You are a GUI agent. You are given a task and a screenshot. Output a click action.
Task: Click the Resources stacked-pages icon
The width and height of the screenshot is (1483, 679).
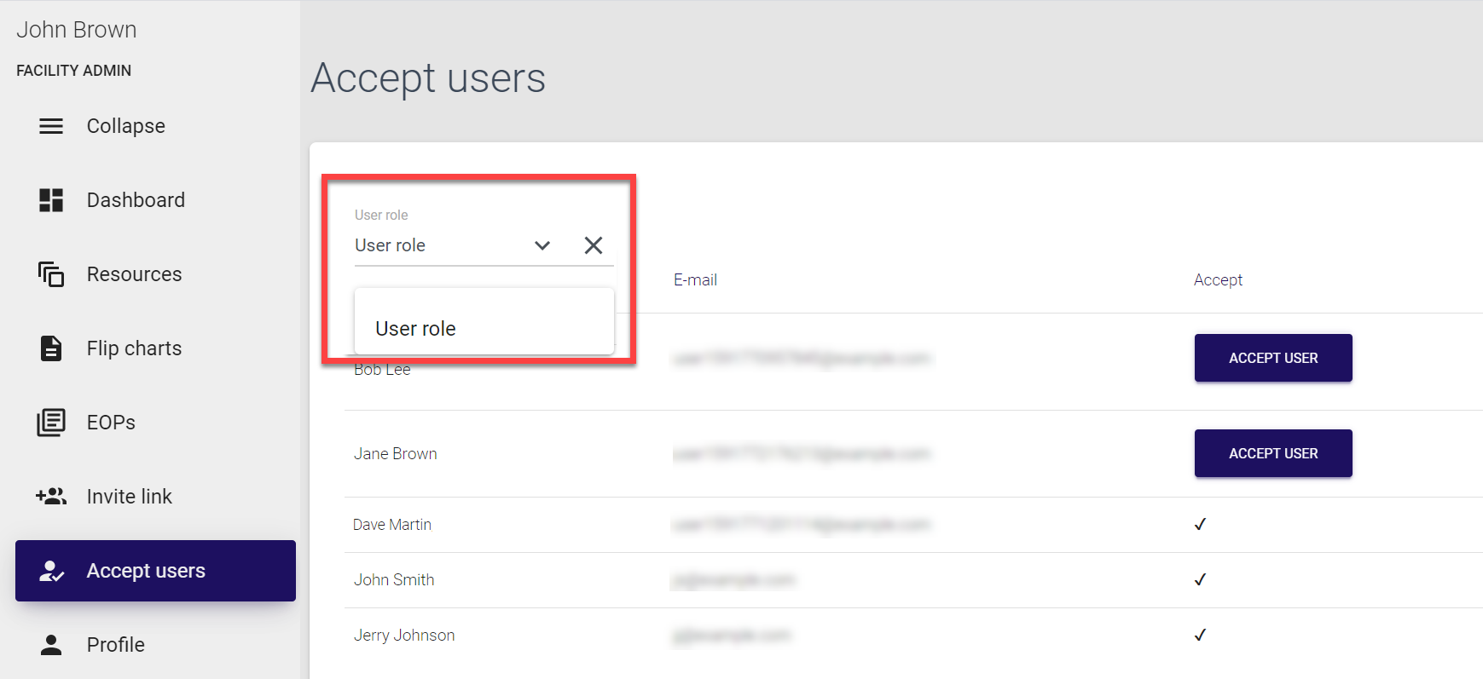[51, 274]
